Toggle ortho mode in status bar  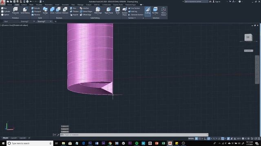[x=206, y=139]
